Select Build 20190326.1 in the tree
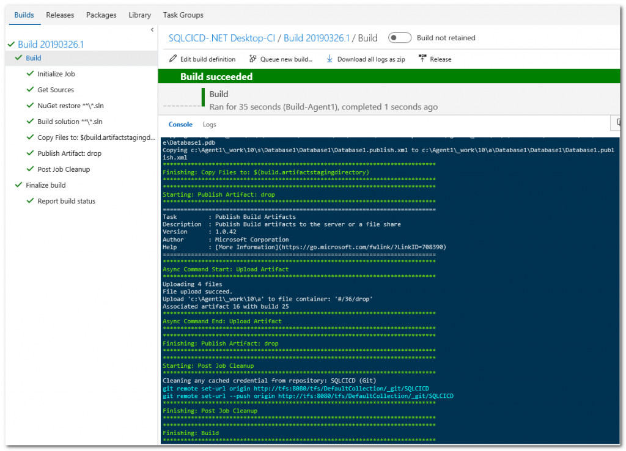The width and height of the screenshot is (626, 451). click(x=51, y=44)
